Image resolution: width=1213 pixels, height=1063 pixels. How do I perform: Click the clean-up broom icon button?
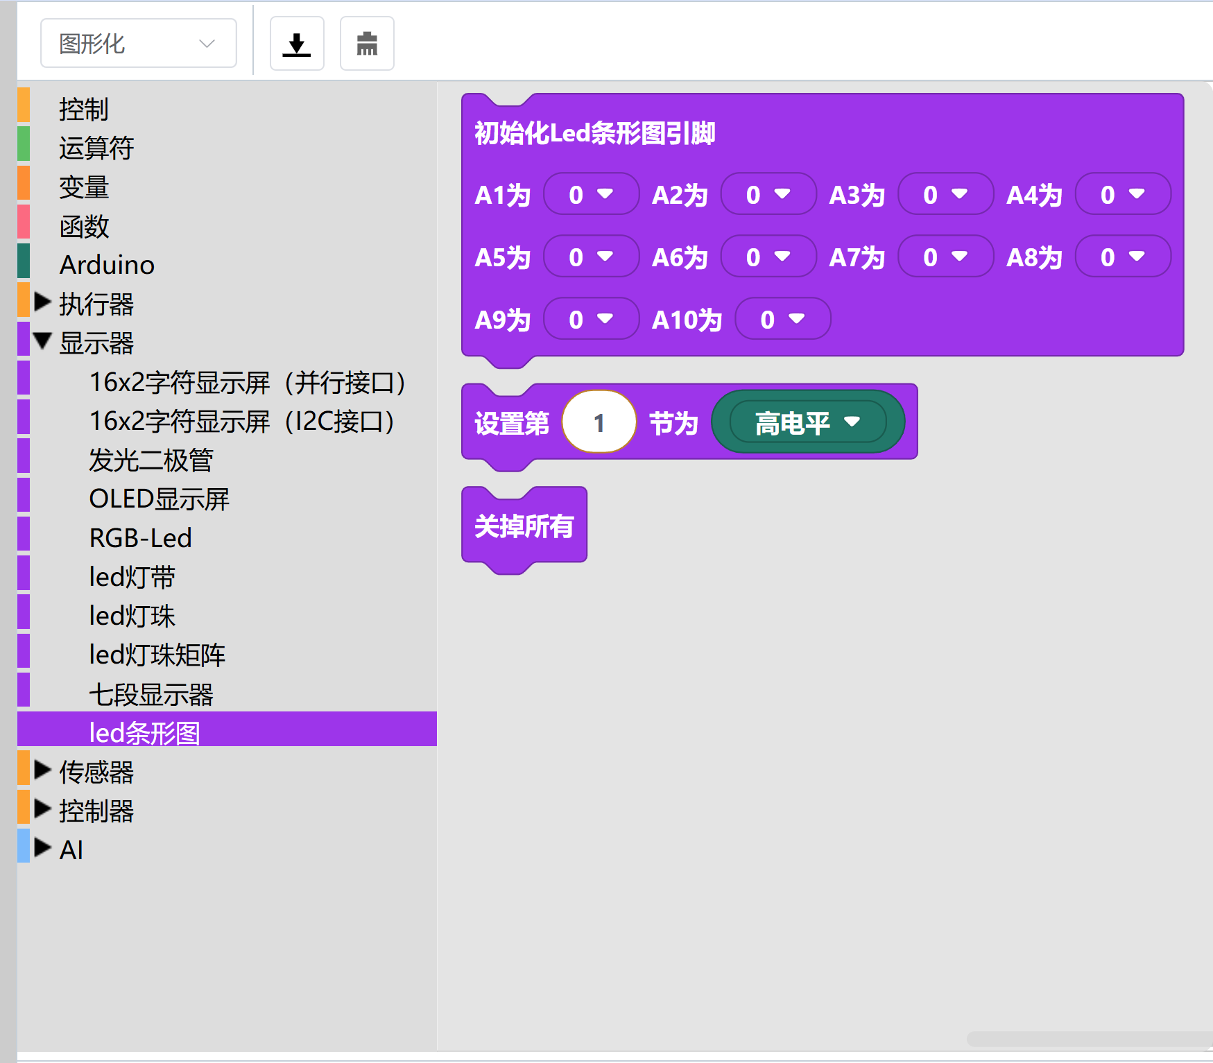point(367,44)
